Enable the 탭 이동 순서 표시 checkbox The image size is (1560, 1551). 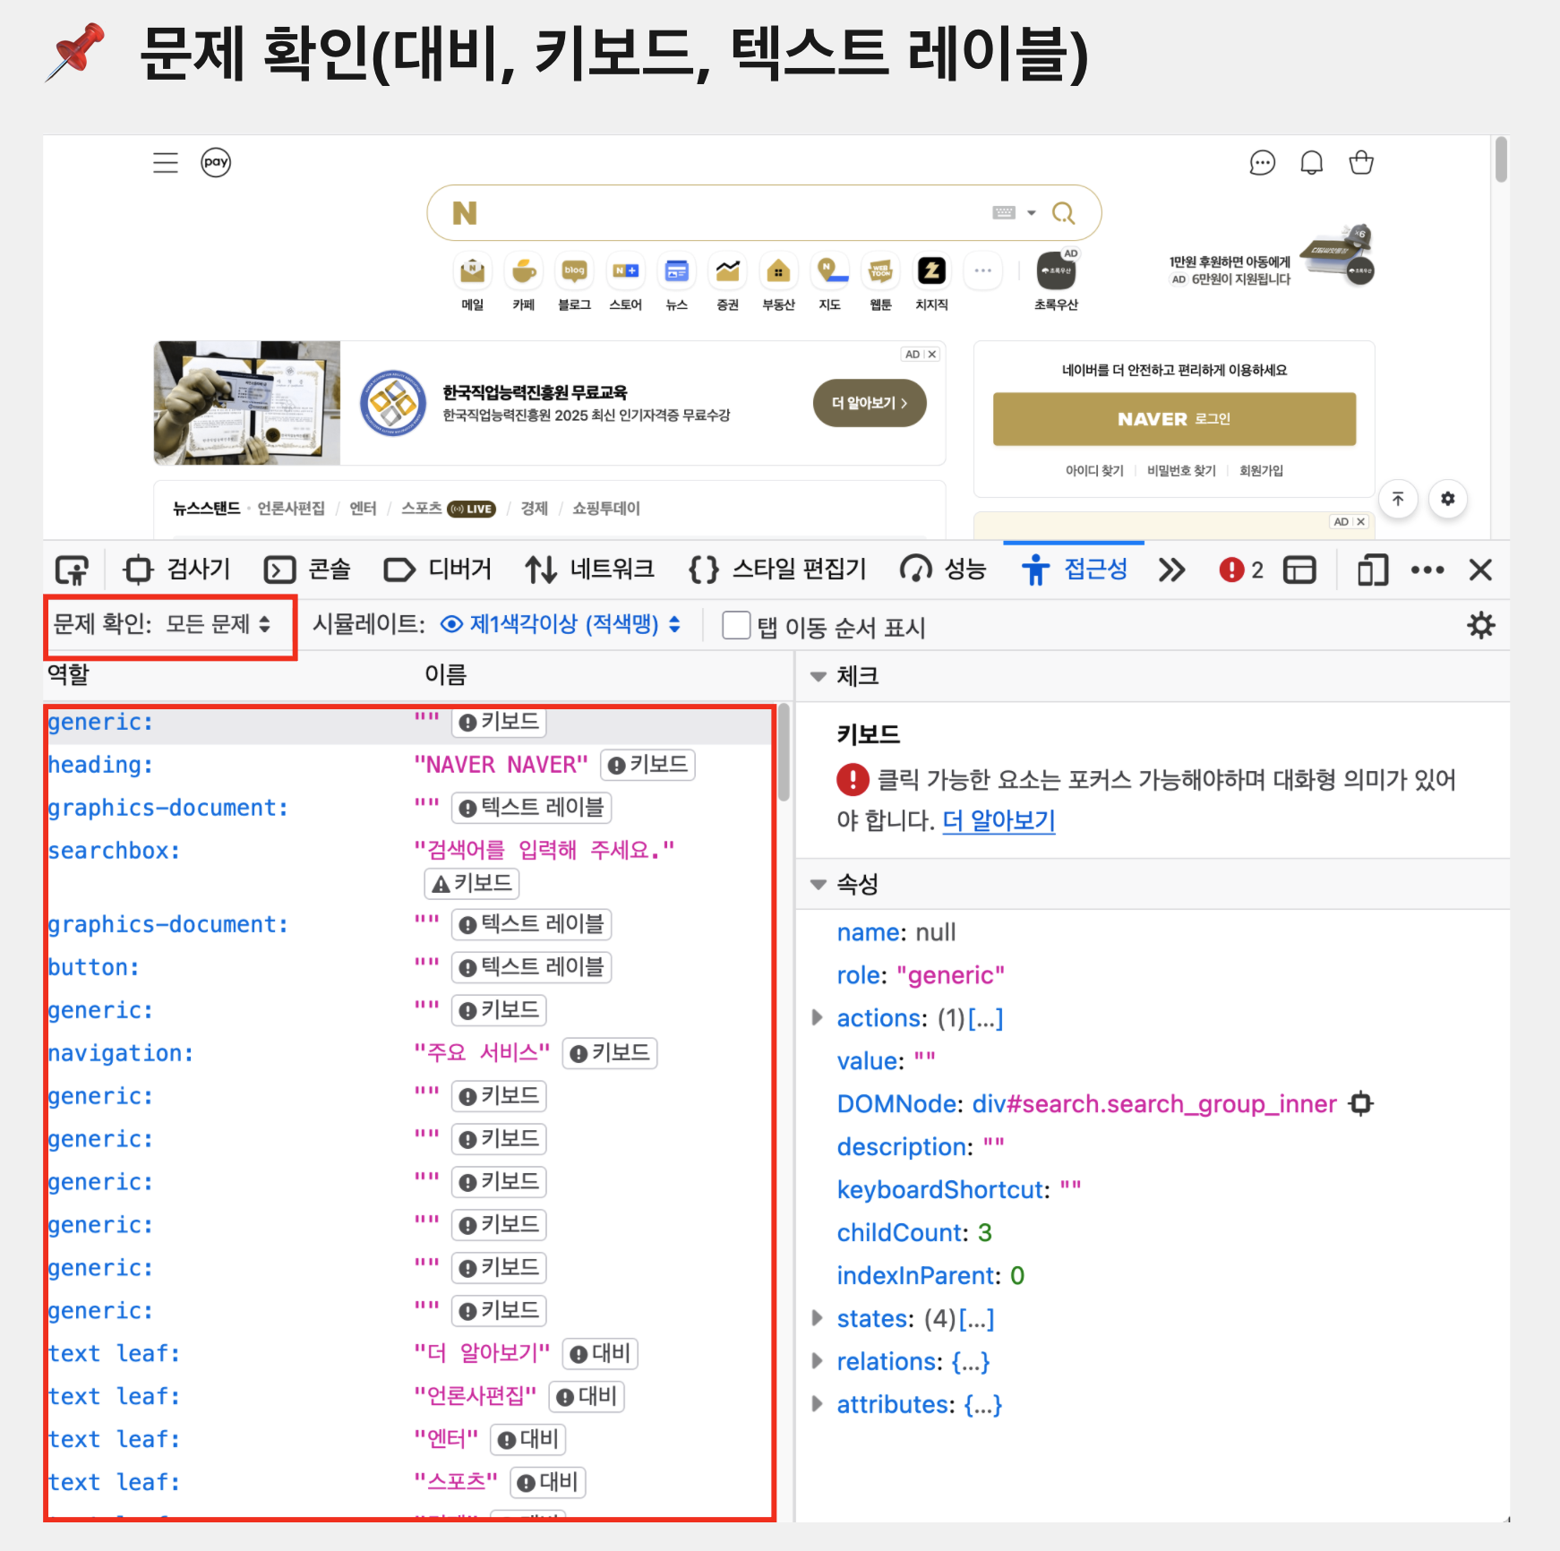[735, 625]
